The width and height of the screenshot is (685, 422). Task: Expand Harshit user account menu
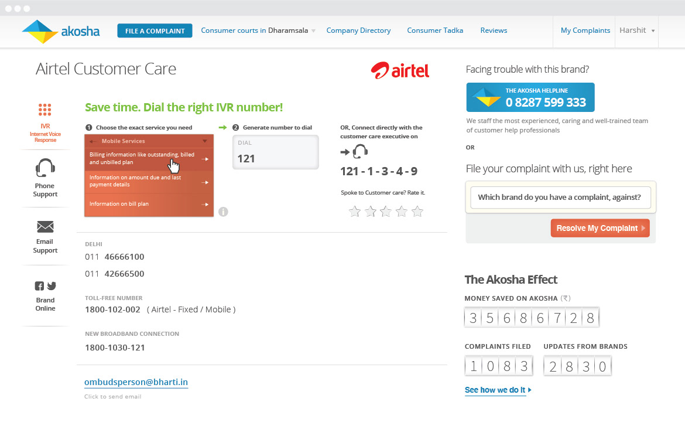pos(653,30)
